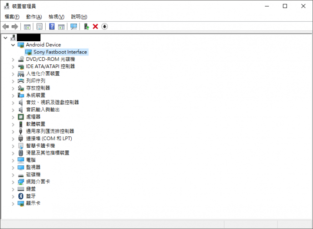This screenshot has width=313, height=229.
Task: Select the 列印佇列 label
Action: point(36,81)
